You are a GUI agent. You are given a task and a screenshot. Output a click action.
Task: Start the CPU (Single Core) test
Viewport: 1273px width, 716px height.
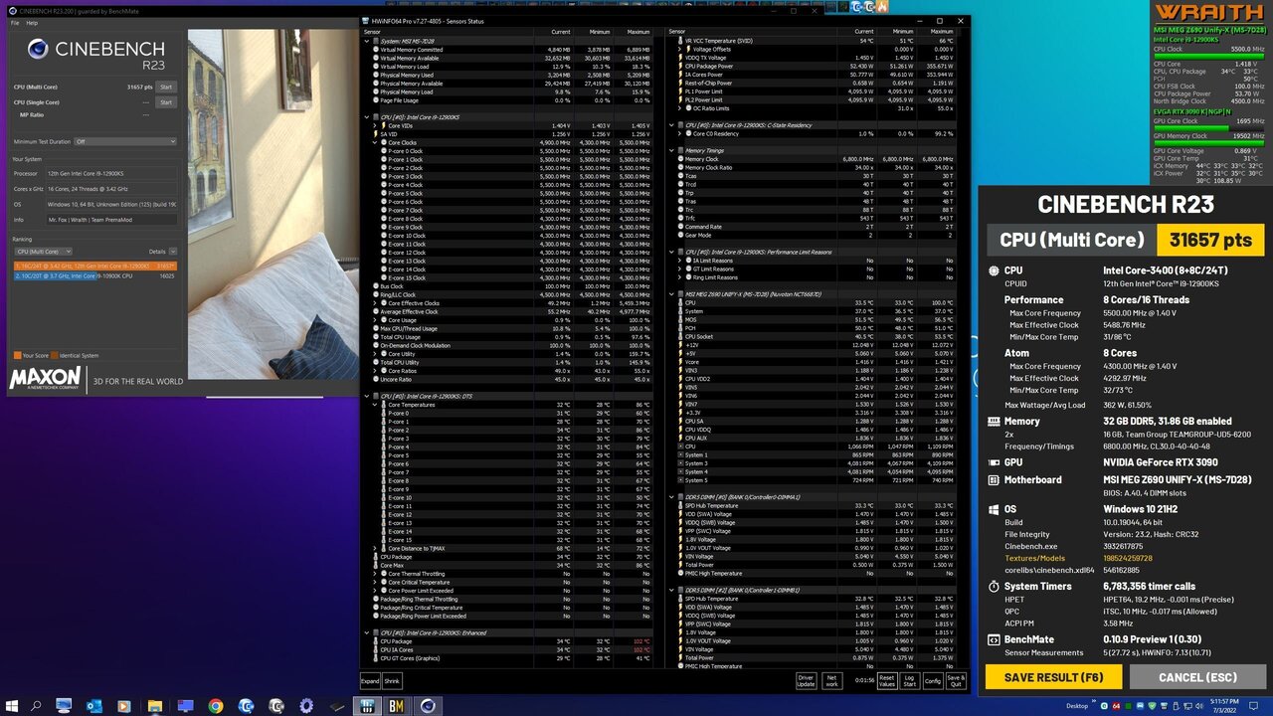166,102
